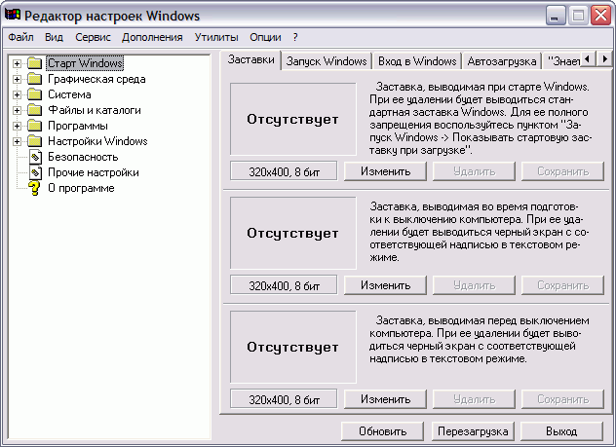Click the Файлы и каталоги folder icon
Image resolution: width=616 pixels, height=447 pixels.
(34, 110)
